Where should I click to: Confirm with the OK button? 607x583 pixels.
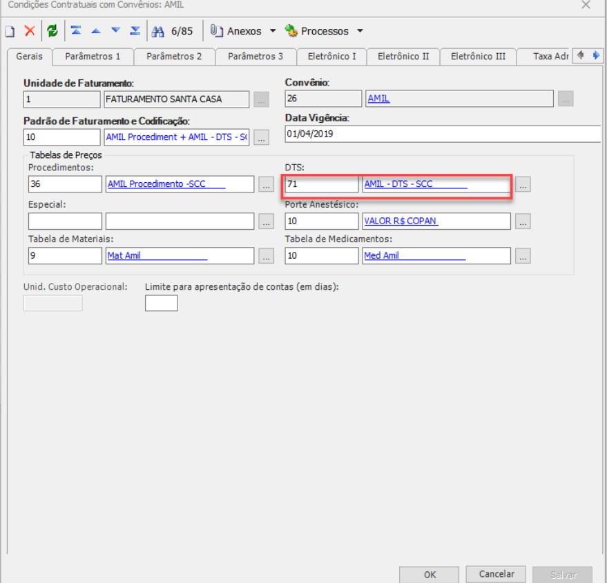(x=430, y=575)
